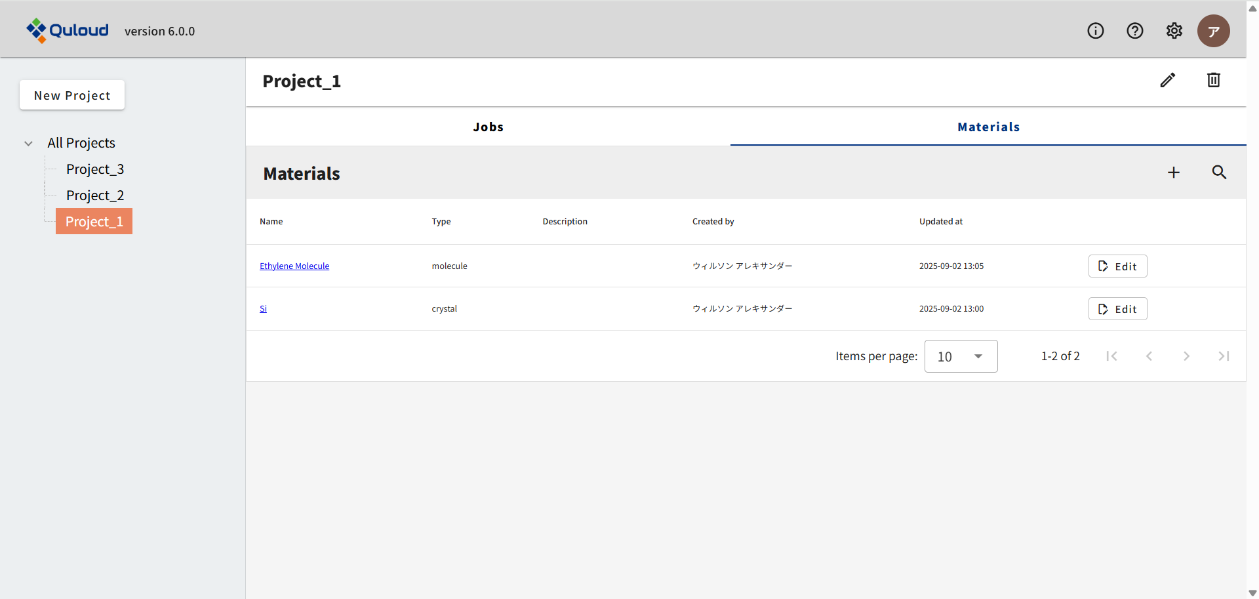Open the help question mark icon

point(1134,31)
